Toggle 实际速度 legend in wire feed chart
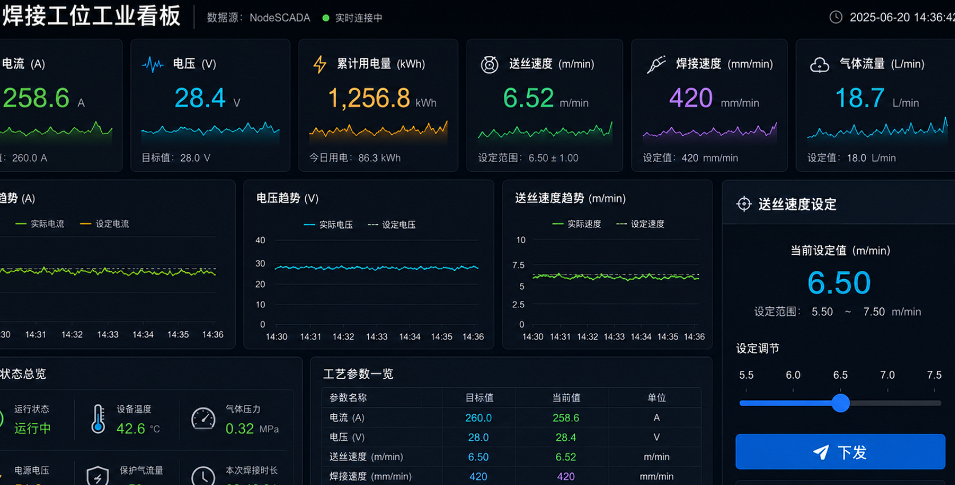955x485 pixels. click(577, 224)
